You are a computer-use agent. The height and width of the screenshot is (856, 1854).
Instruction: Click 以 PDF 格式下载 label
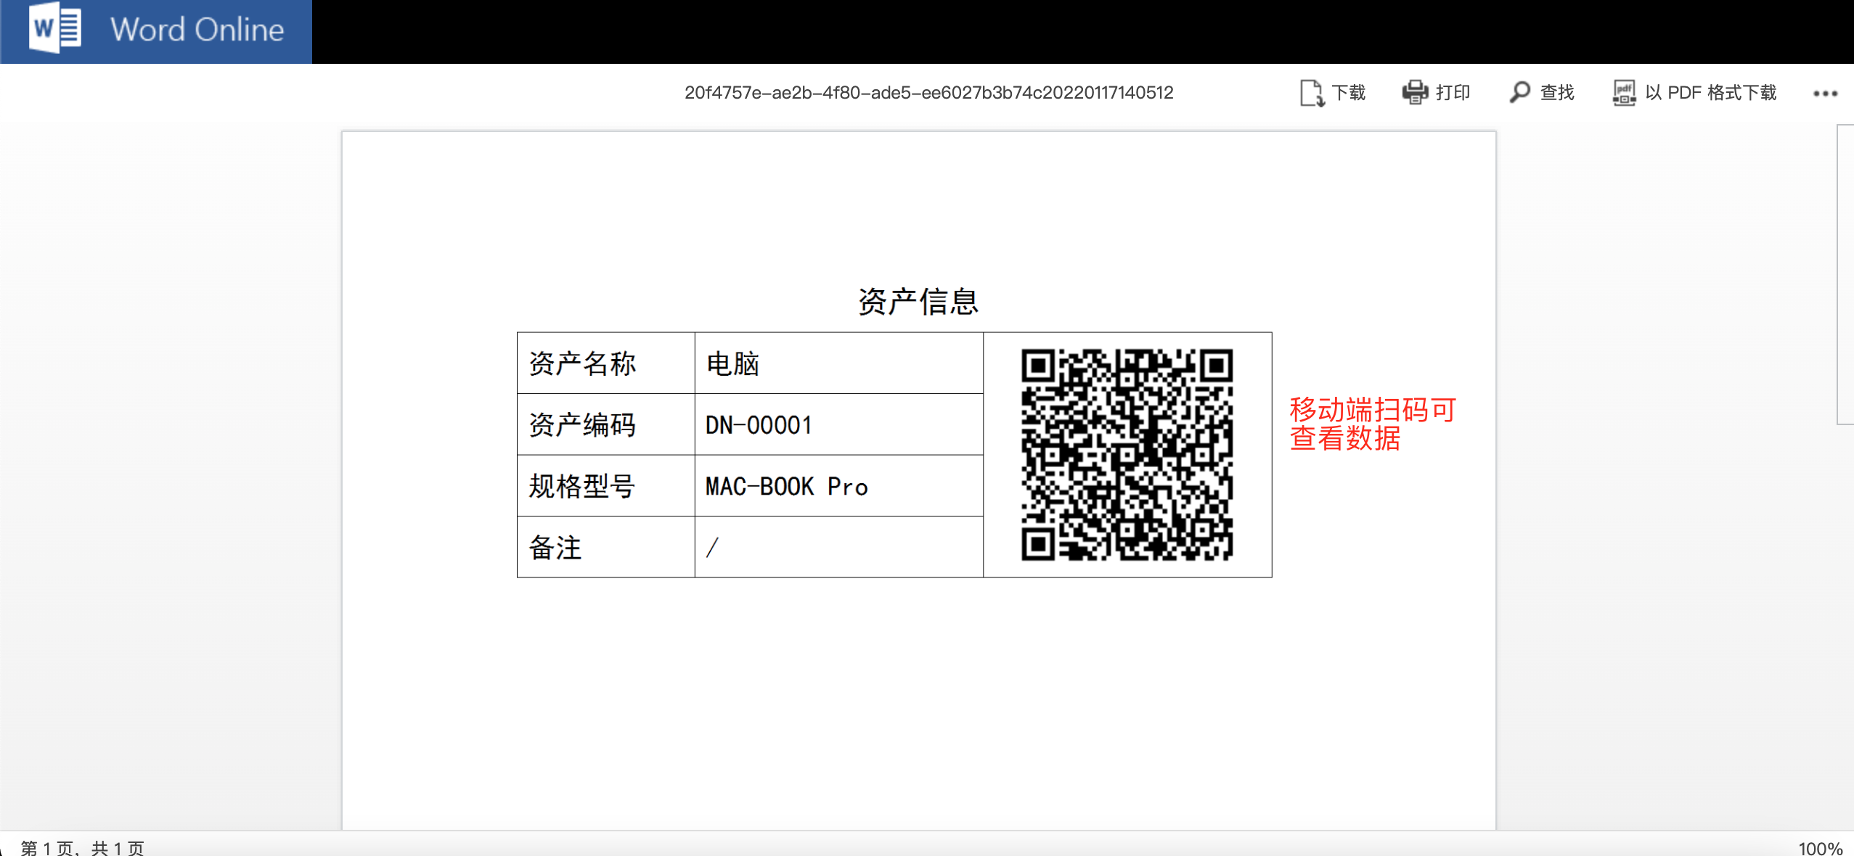[1711, 93]
